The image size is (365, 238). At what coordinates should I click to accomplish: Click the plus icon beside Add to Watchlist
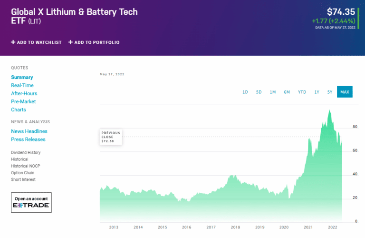(13, 42)
